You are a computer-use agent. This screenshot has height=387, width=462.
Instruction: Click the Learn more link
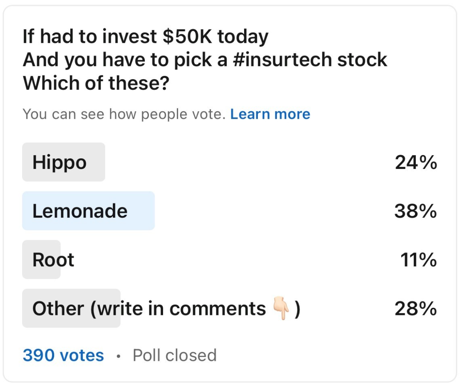270,114
